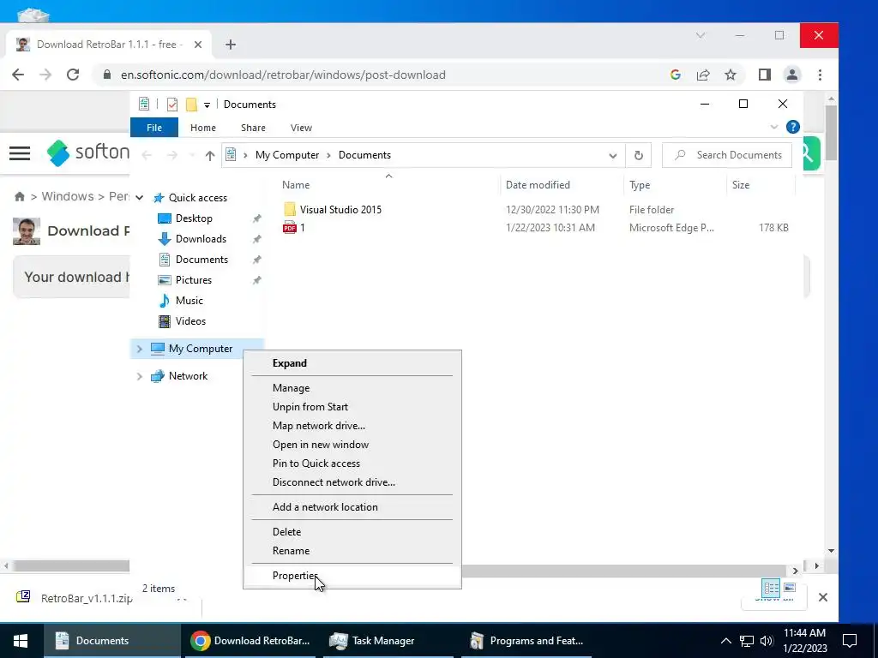The image size is (878, 658).
Task: Click the Google icon in address bar
Action: pyautogui.click(x=676, y=75)
